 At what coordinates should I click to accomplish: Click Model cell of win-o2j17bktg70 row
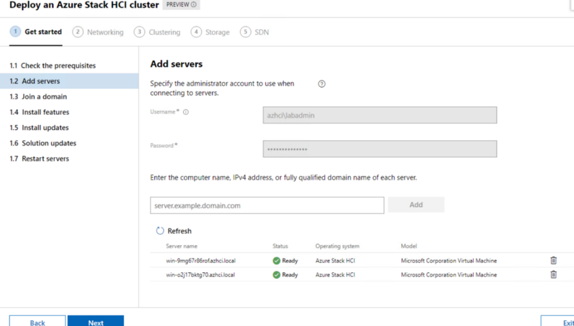pos(449,275)
